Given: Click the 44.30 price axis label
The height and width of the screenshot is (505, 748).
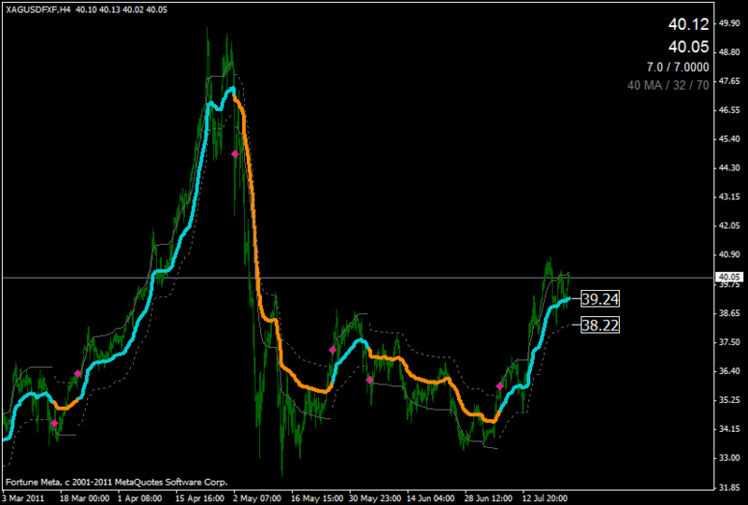Looking at the screenshot, I should pos(729,167).
